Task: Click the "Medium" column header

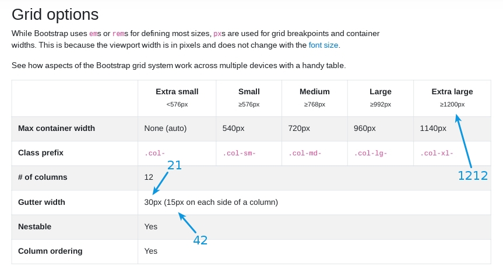Action: [314, 91]
